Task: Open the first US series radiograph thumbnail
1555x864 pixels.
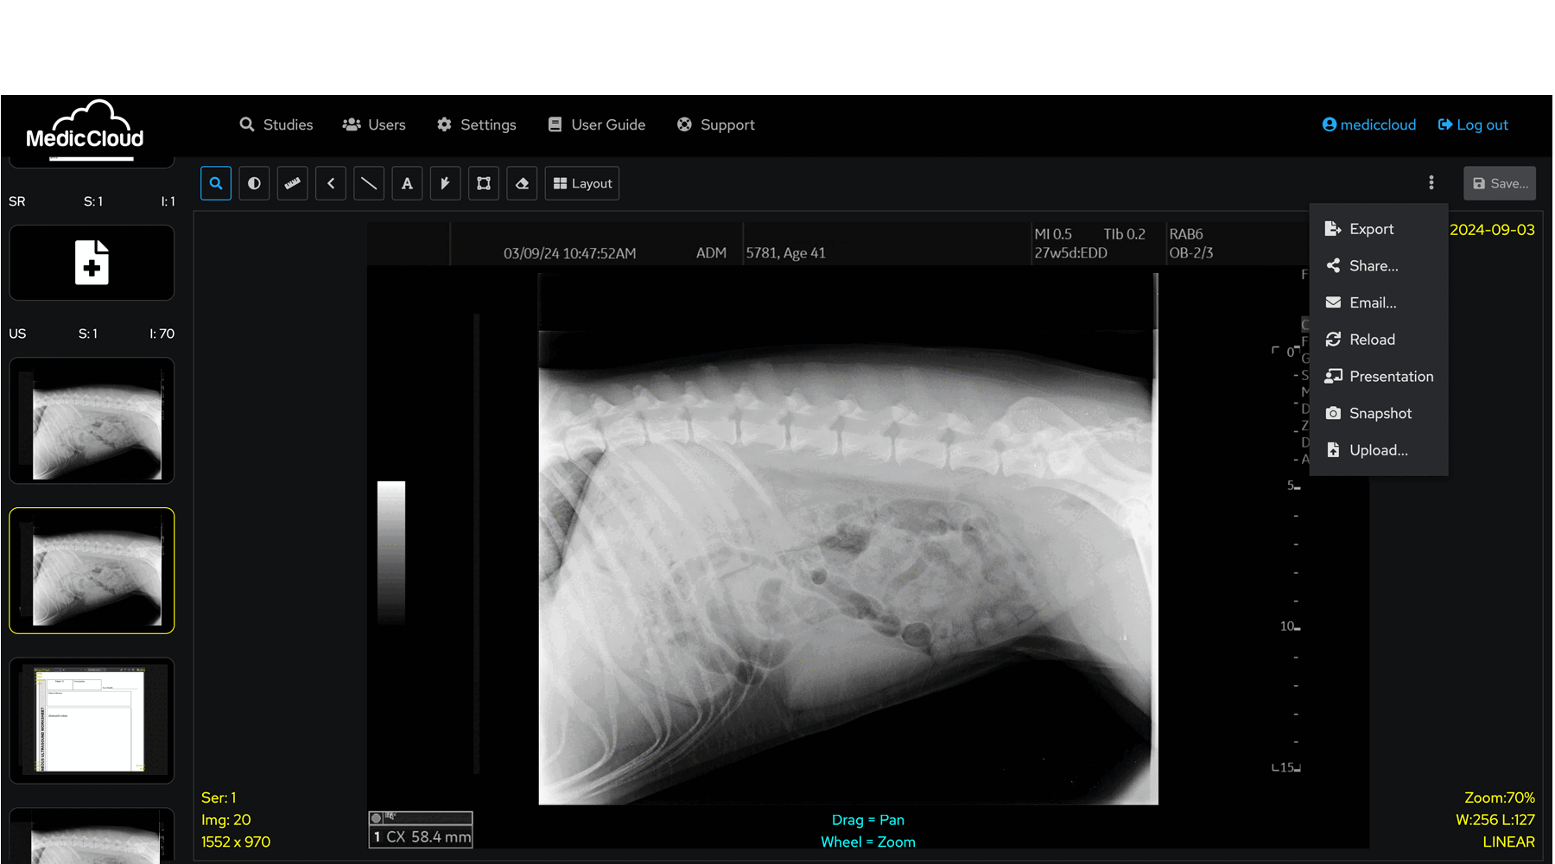Action: pyautogui.click(x=92, y=421)
